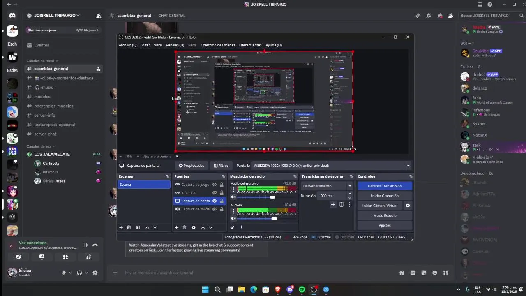The width and height of the screenshot is (526, 296).
Task: Collapse Canales de texto category
Action: [42, 61]
